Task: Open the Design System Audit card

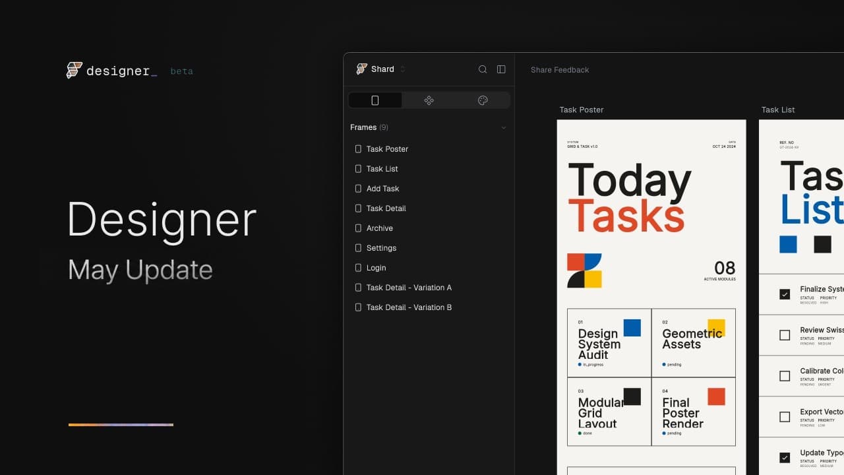Action: pos(609,342)
